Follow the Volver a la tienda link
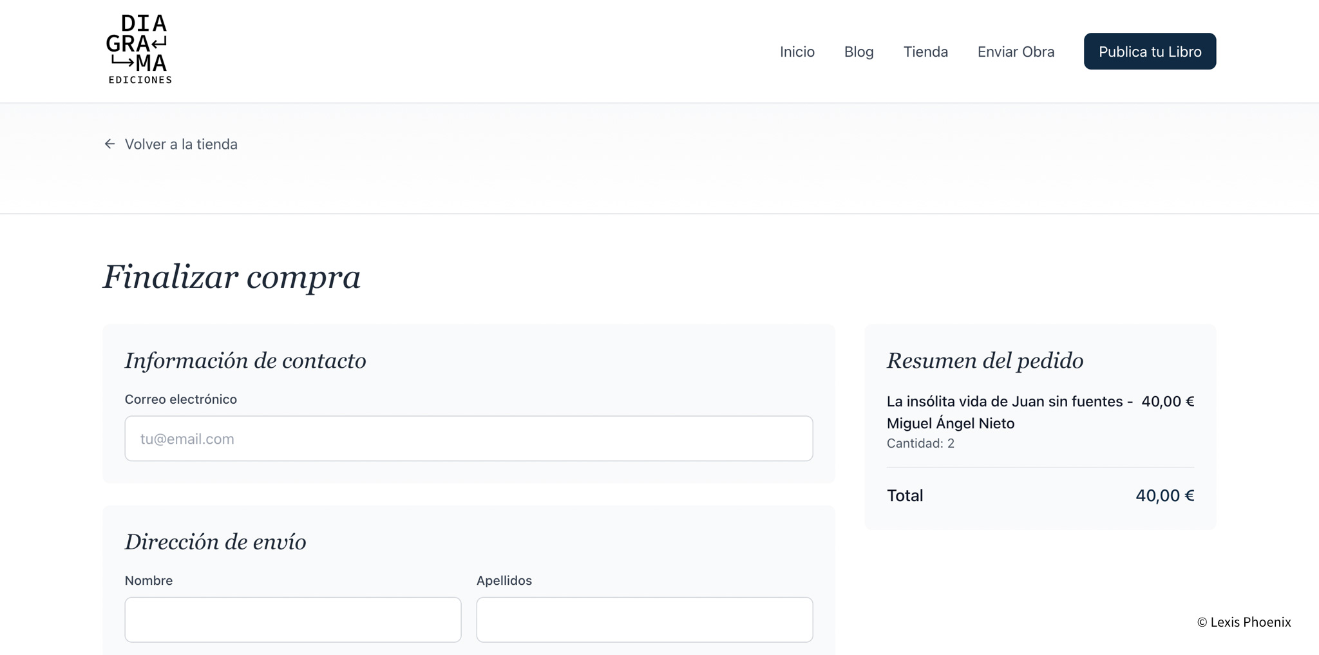 181,144
